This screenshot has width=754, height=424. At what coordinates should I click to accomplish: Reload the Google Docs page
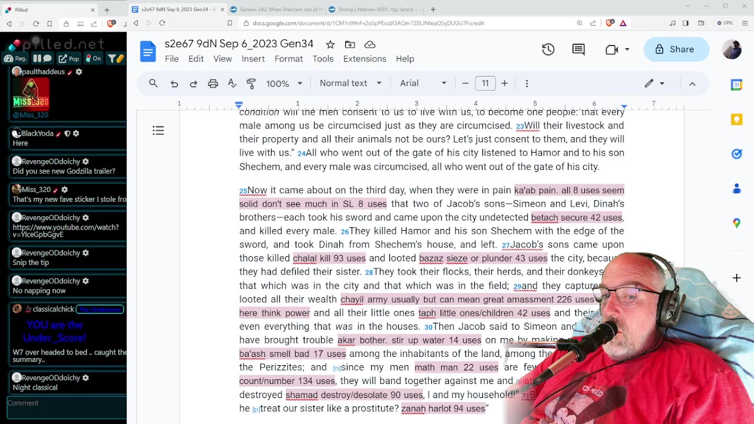click(x=162, y=23)
